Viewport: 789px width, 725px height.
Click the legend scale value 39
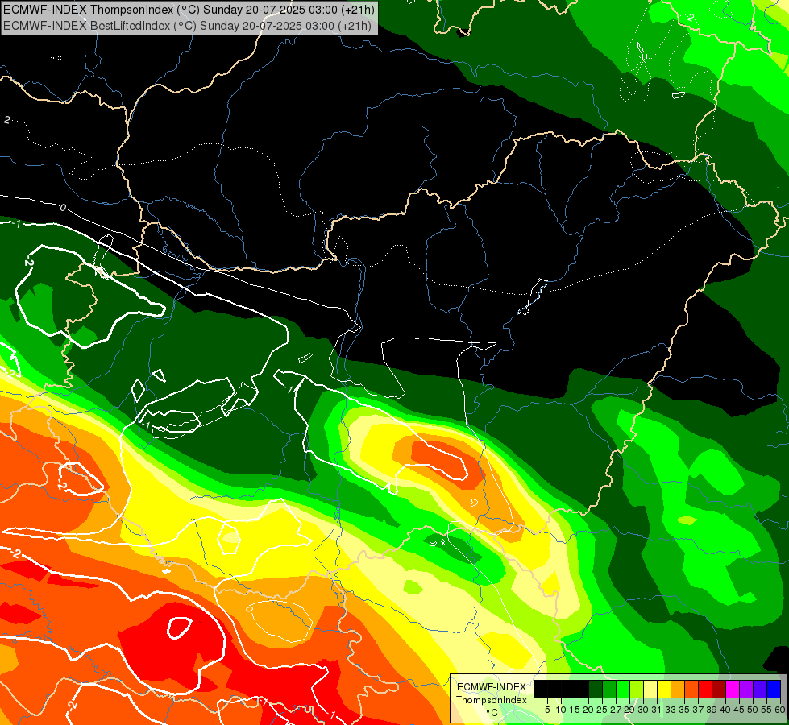pos(712,710)
